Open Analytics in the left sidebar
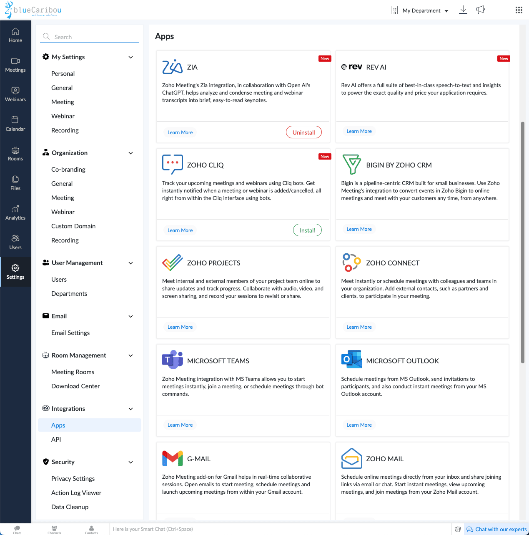Image resolution: width=529 pixels, height=535 pixels. 15,212
